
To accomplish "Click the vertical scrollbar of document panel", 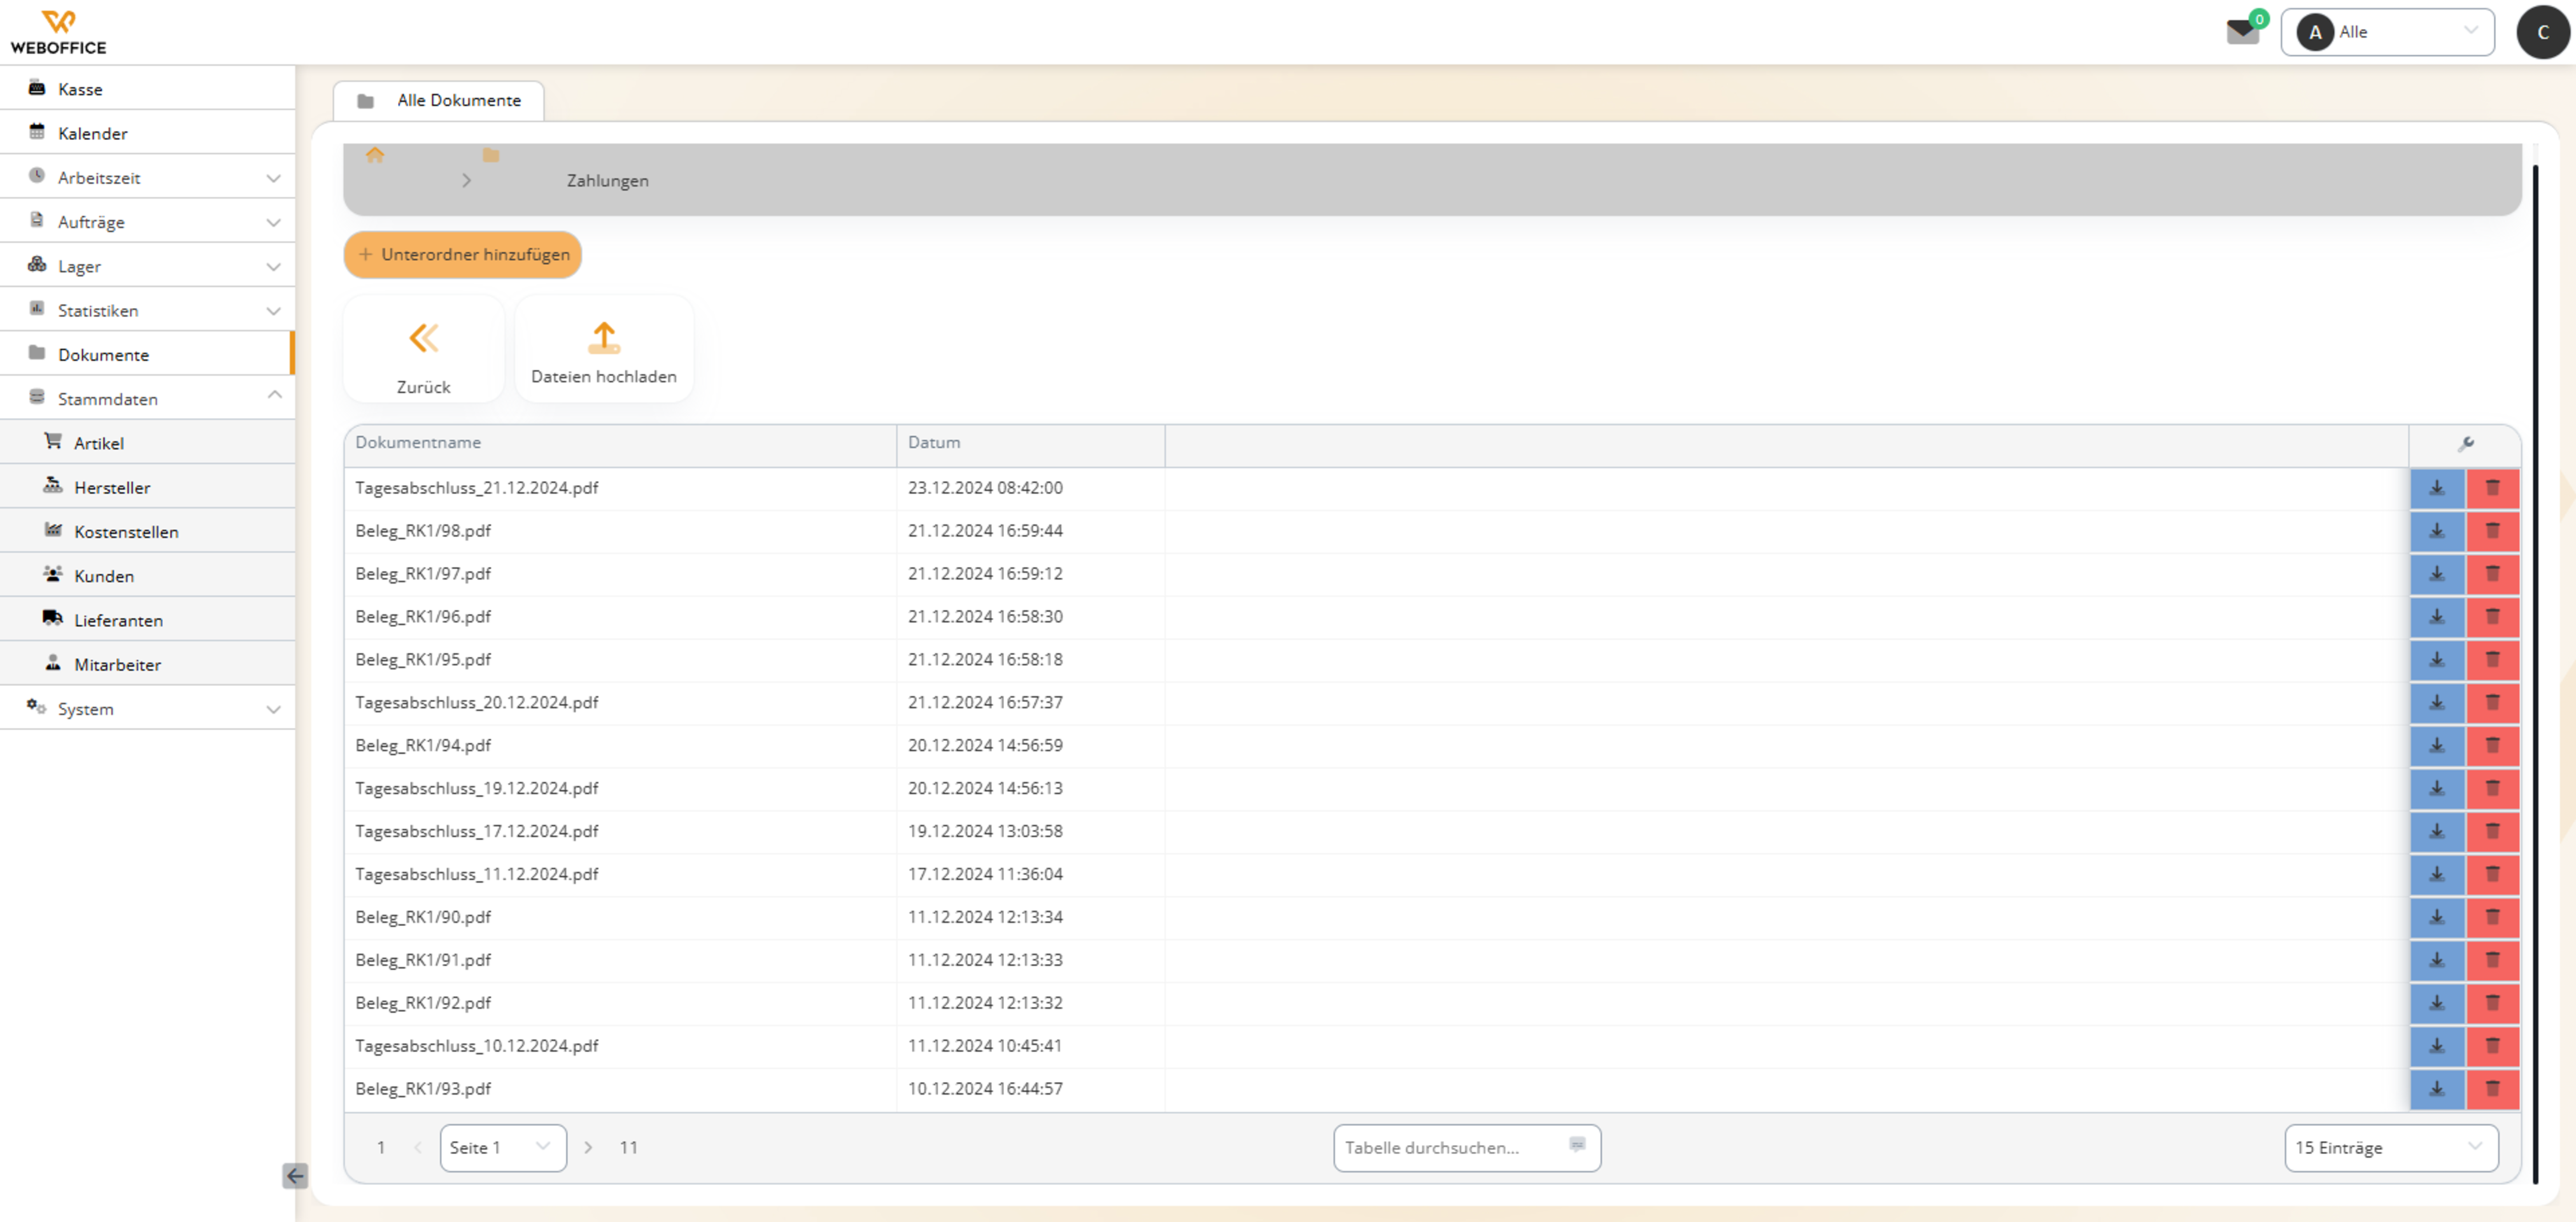I will tap(2535, 674).
